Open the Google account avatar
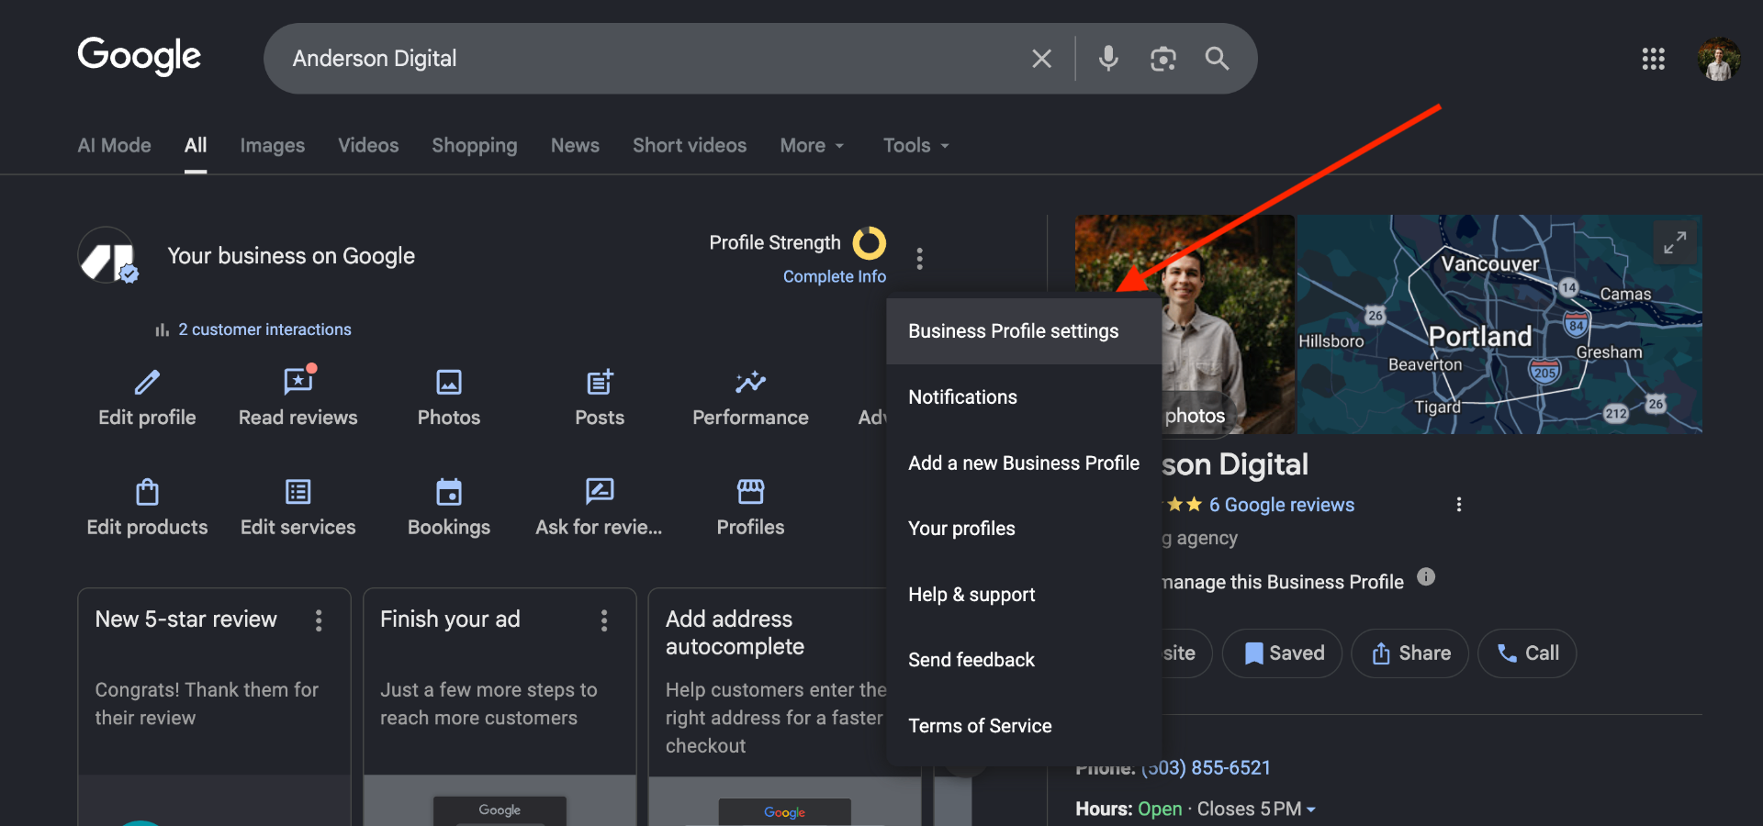The height and width of the screenshot is (826, 1763). (x=1719, y=59)
